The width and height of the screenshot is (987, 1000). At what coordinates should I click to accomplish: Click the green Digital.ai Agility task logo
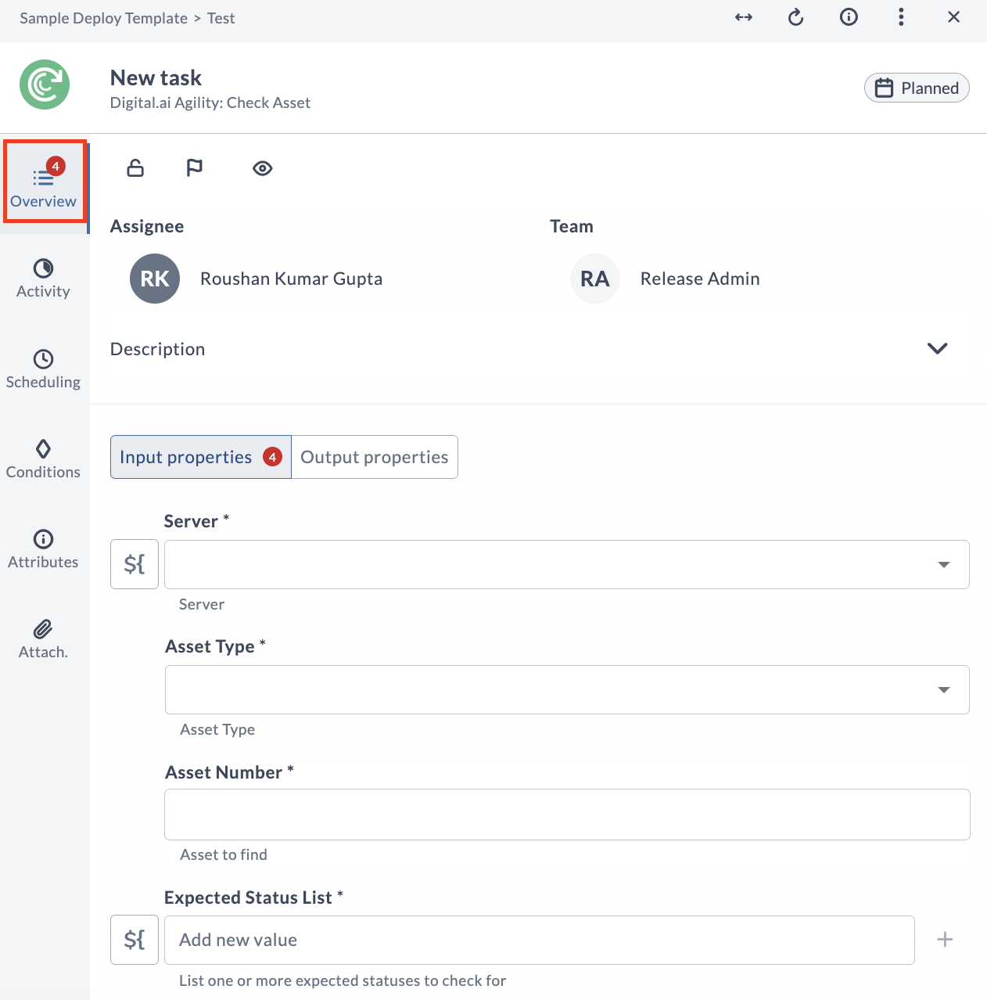click(45, 85)
